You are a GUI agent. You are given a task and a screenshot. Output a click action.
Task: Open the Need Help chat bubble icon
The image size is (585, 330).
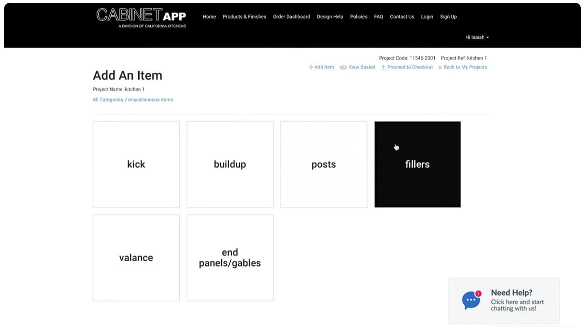pyautogui.click(x=471, y=300)
